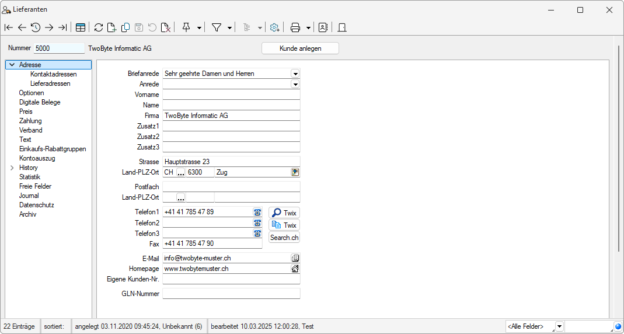624x334 pixels.
Task: Open country lookup for street address
Action: [181, 172]
